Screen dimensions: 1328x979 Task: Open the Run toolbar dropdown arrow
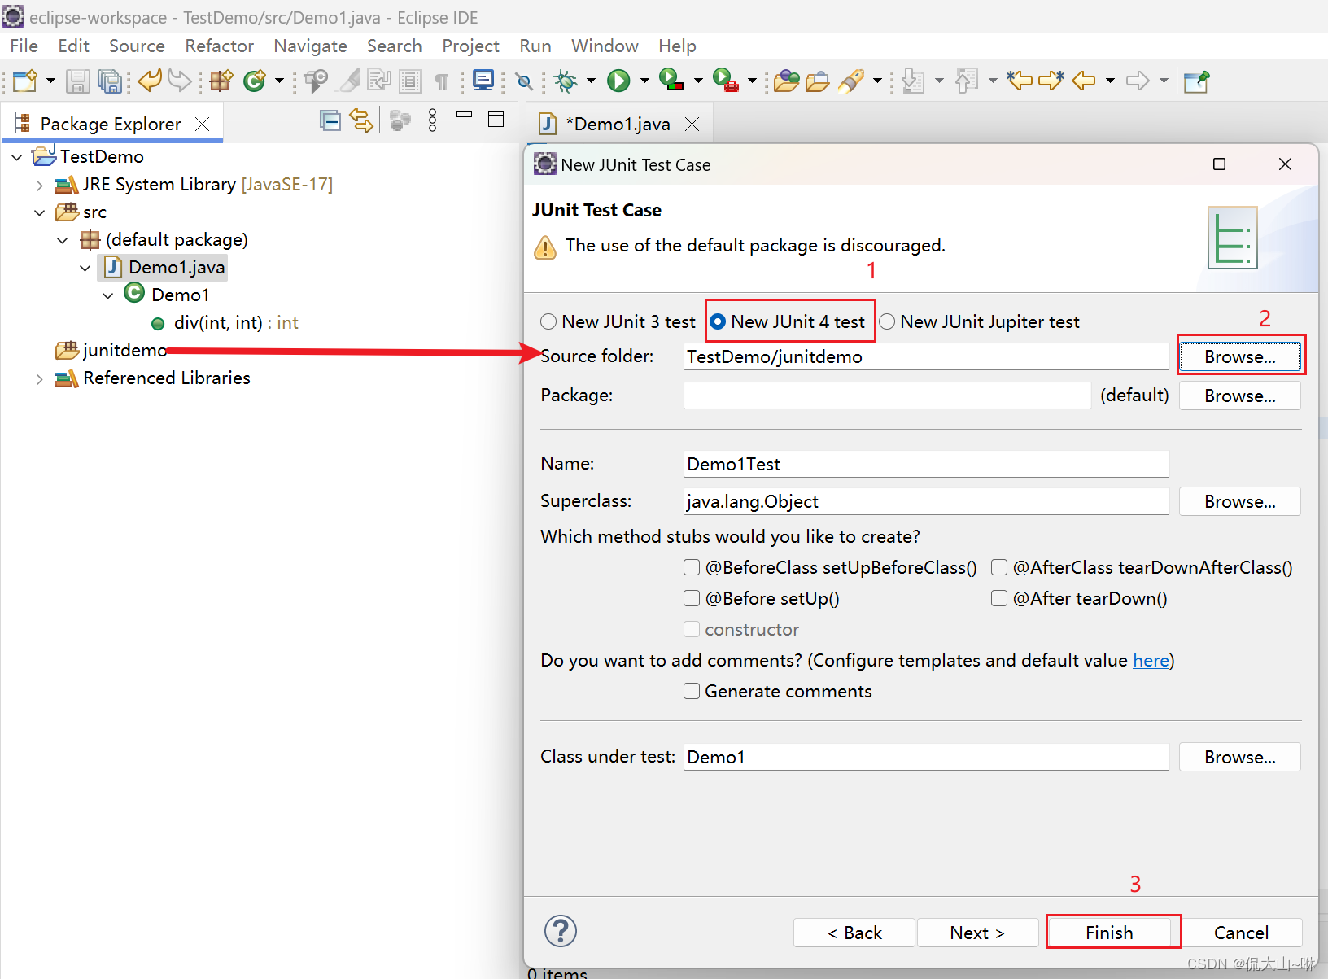(644, 81)
